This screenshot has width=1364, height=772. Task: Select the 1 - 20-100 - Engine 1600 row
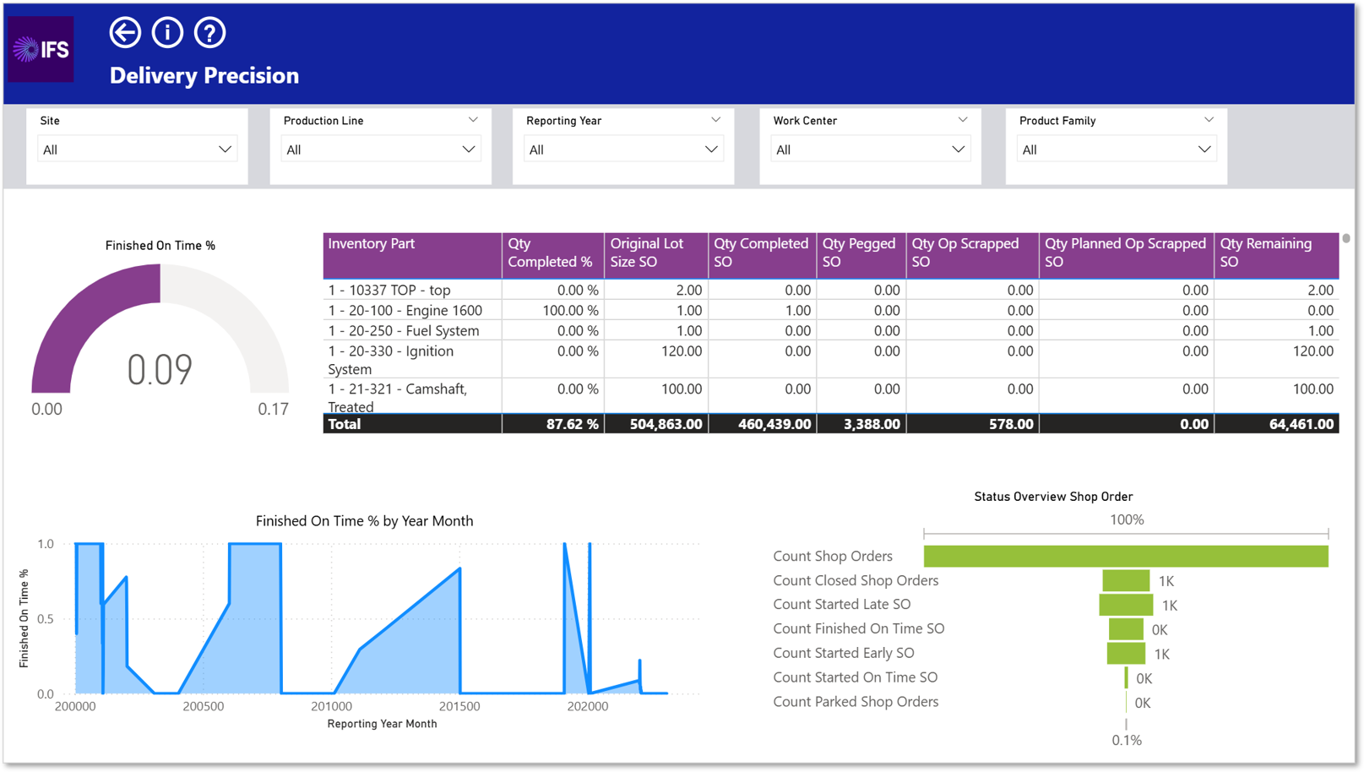pos(830,310)
